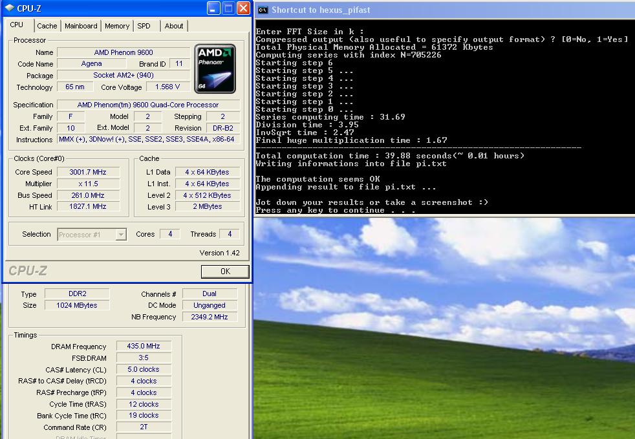Open the Memory tab
This screenshot has width=635, height=439.
pos(117,26)
